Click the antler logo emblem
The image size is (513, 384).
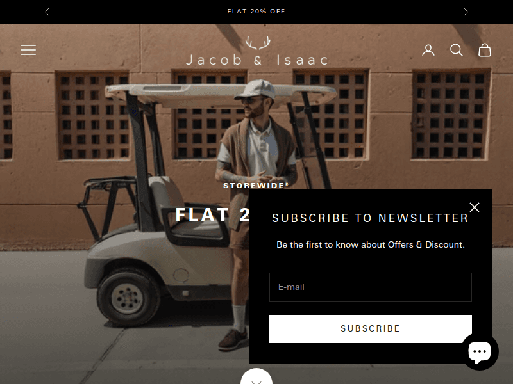(258, 43)
